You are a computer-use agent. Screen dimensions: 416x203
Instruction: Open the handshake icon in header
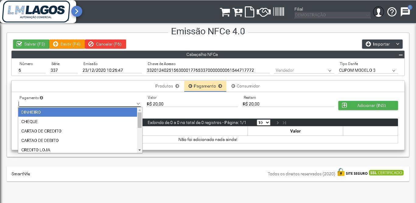tap(263, 12)
